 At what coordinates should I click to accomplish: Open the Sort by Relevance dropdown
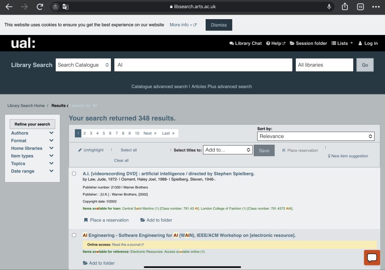(x=315, y=136)
